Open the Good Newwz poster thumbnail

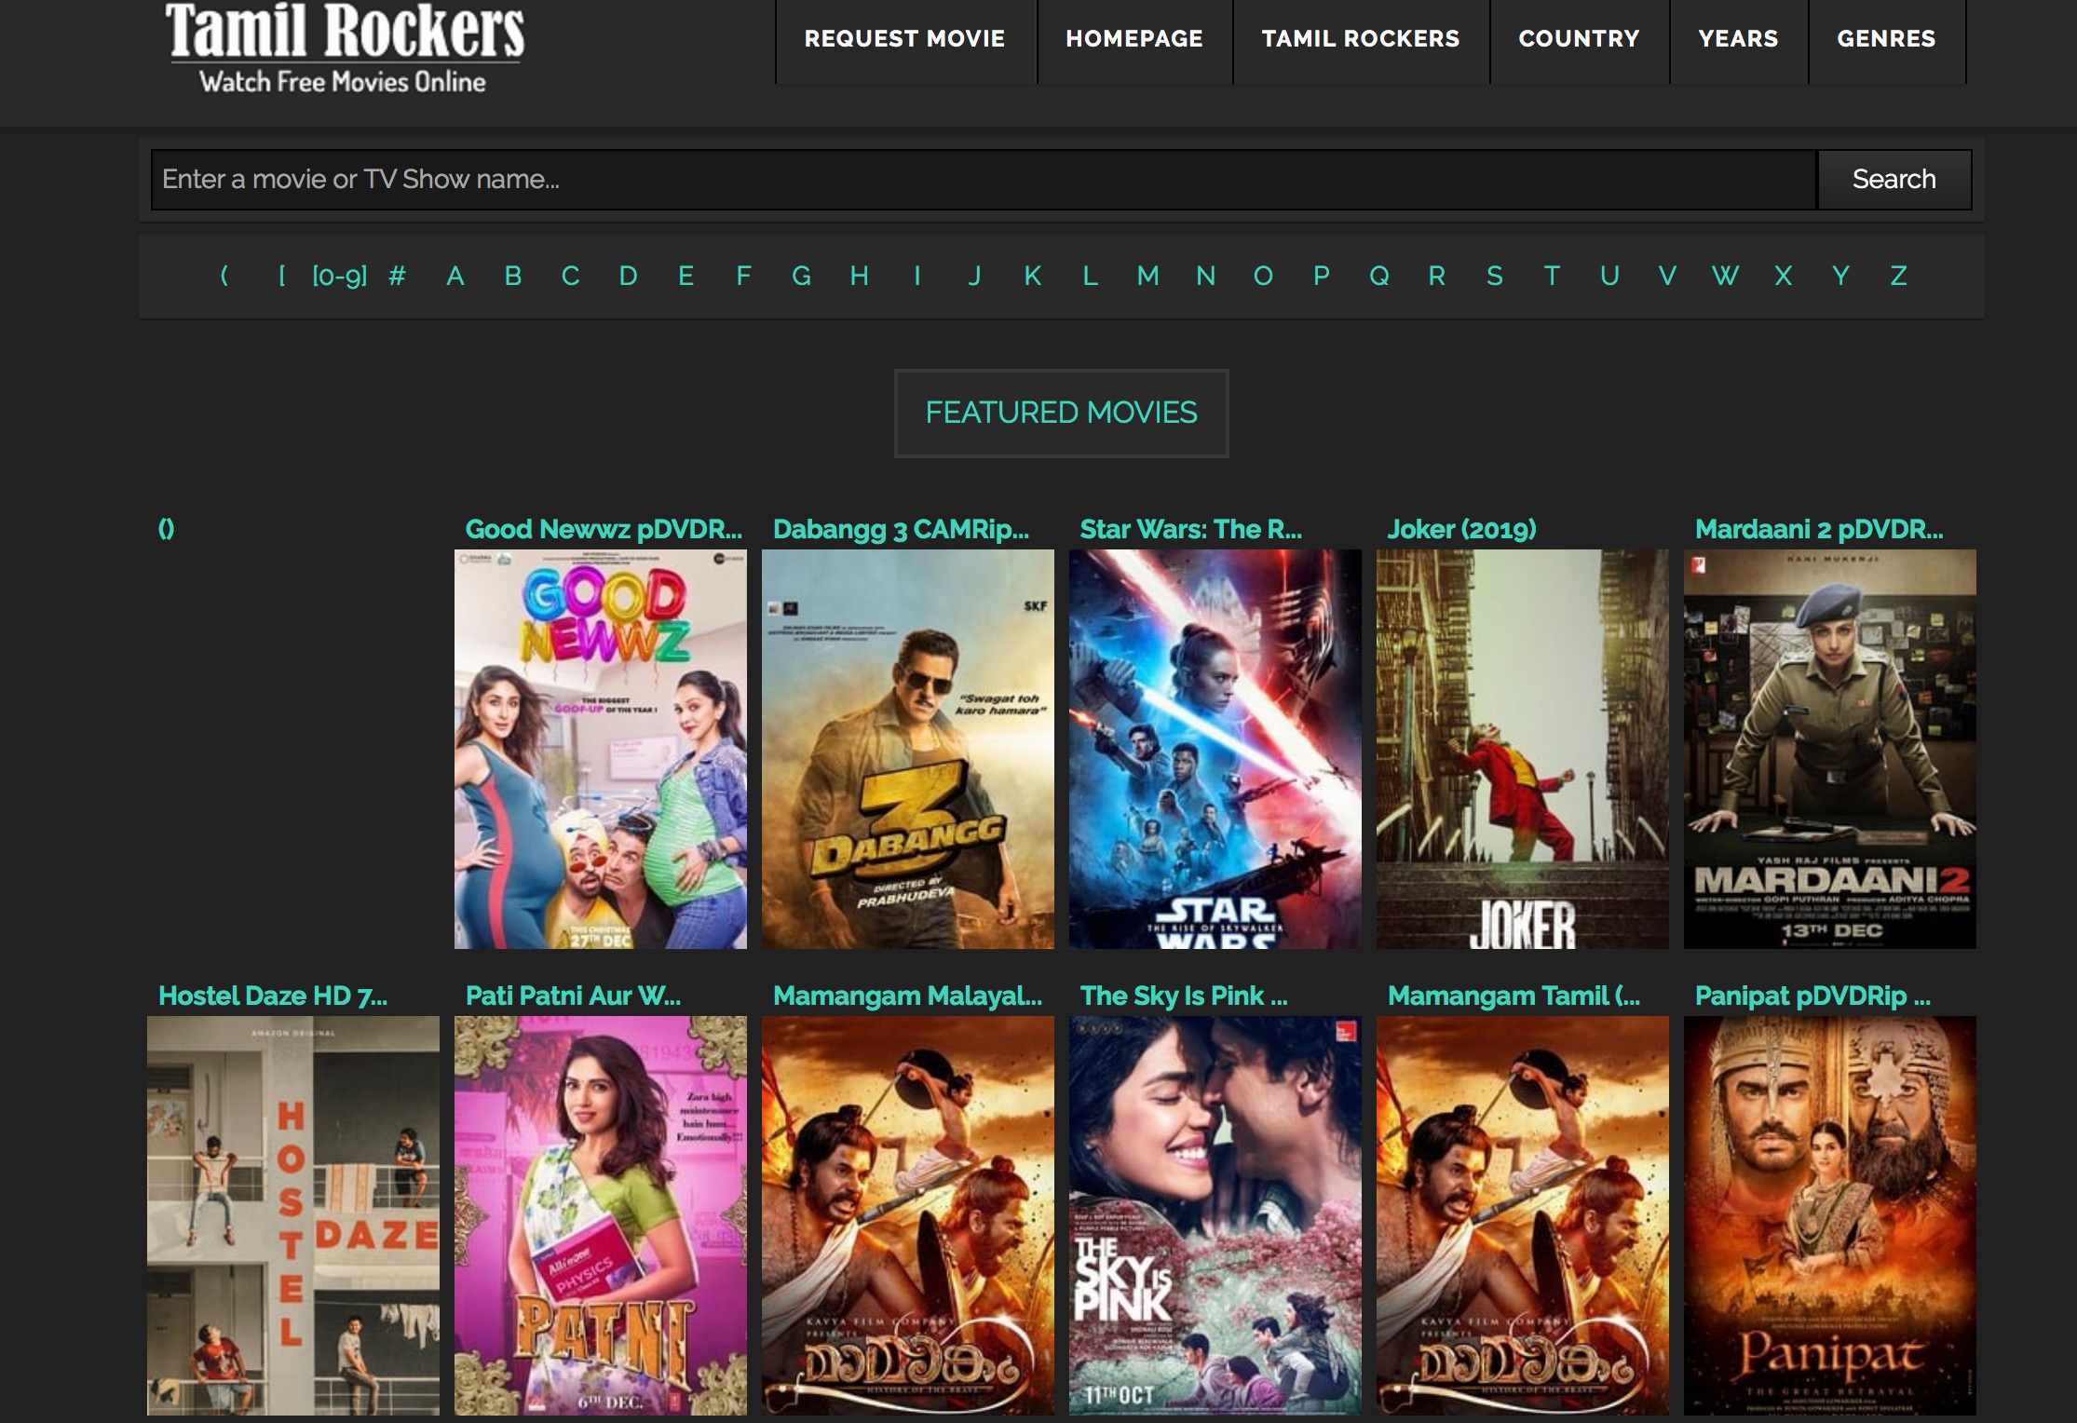tap(600, 749)
